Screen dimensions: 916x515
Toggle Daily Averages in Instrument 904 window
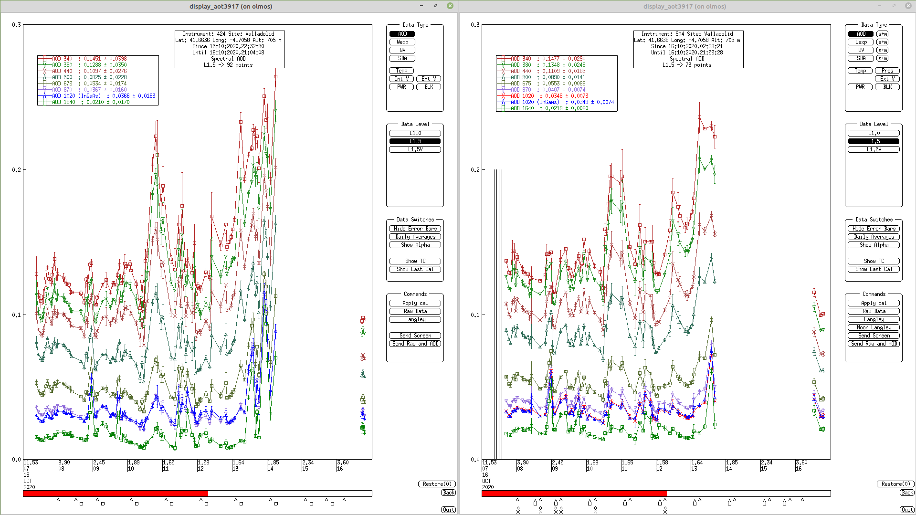point(874,237)
